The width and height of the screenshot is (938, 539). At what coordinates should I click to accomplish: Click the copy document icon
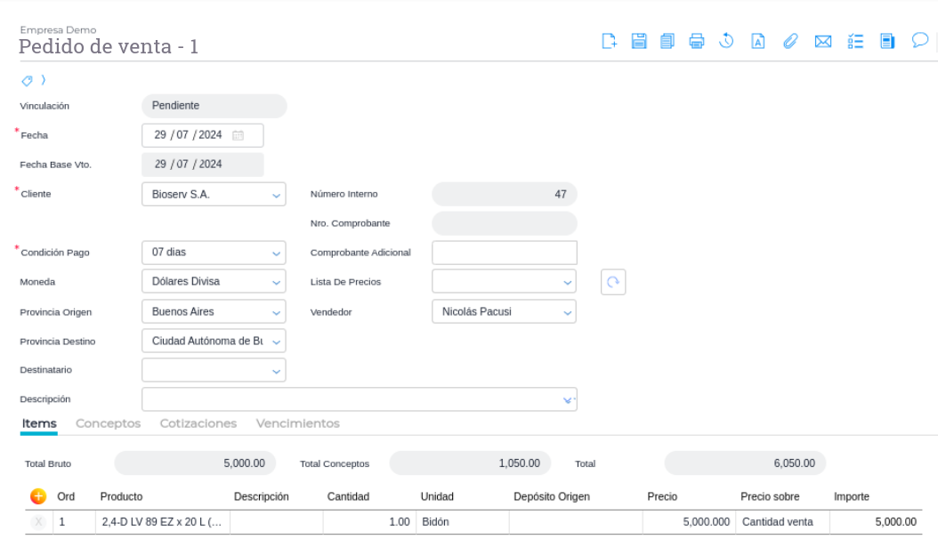pyautogui.click(x=667, y=41)
